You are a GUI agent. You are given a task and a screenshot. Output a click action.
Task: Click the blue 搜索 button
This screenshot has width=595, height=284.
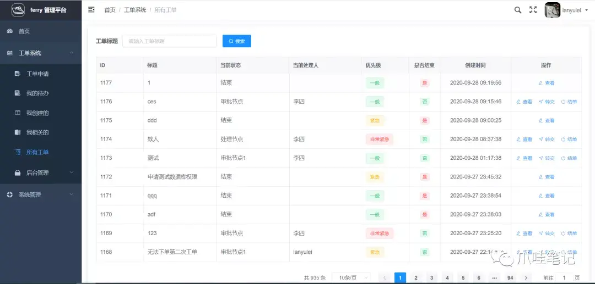tap(237, 41)
